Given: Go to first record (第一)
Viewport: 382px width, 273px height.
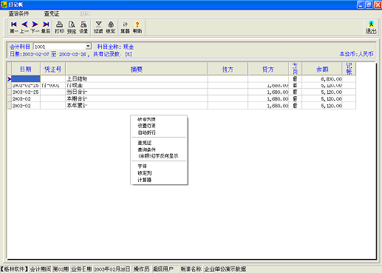Looking at the screenshot, I should (x=14, y=27).
